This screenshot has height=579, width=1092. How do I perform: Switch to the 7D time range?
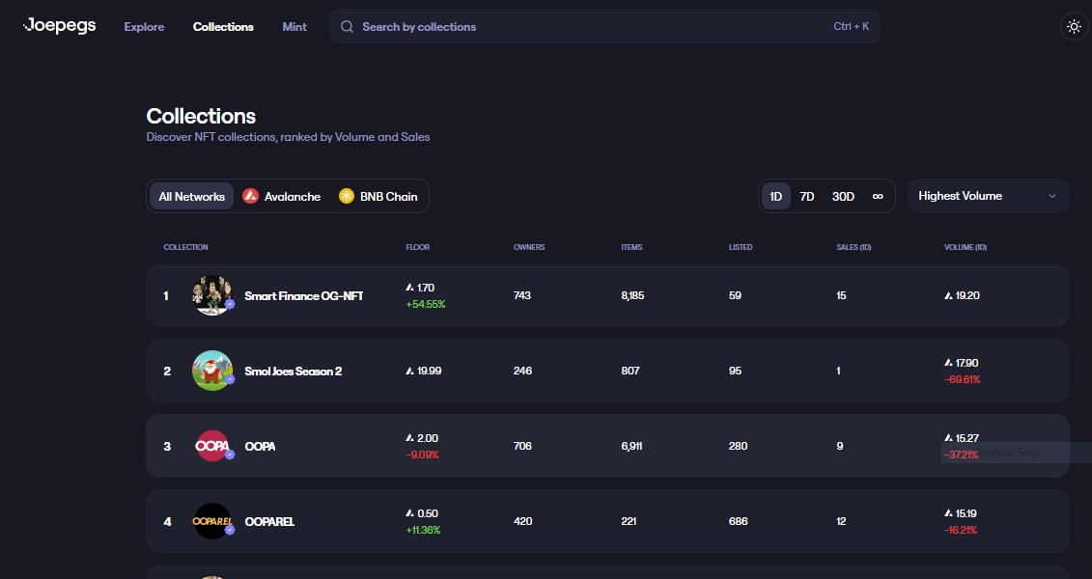pyautogui.click(x=807, y=196)
